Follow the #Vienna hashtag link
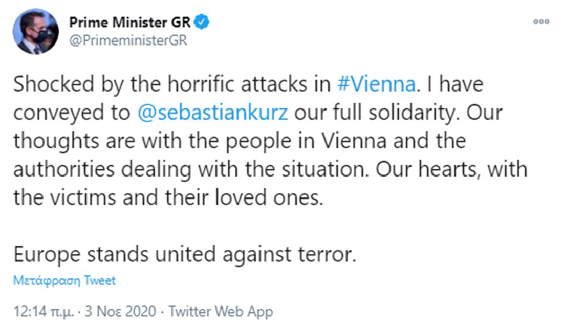 (376, 84)
